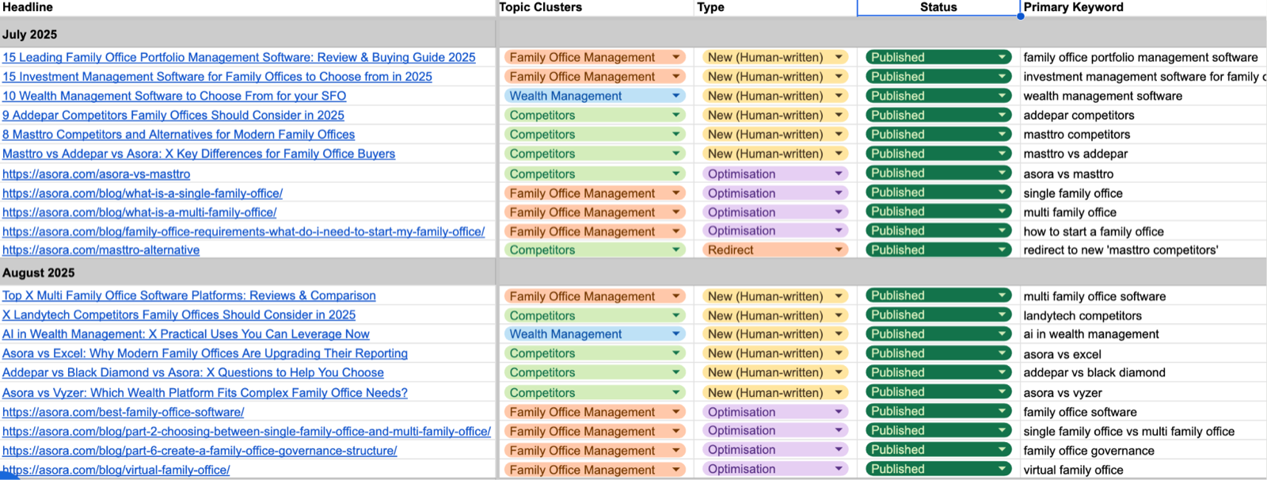Open what-is-a-multi-family-office URL link

(139, 212)
